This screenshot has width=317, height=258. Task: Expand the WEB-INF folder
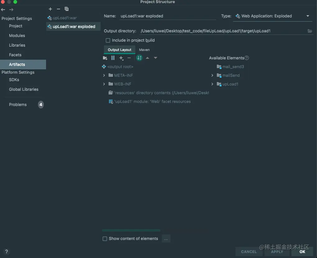(104, 84)
